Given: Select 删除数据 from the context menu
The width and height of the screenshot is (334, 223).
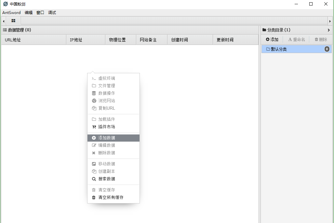Looking at the screenshot, I should 113,153.
